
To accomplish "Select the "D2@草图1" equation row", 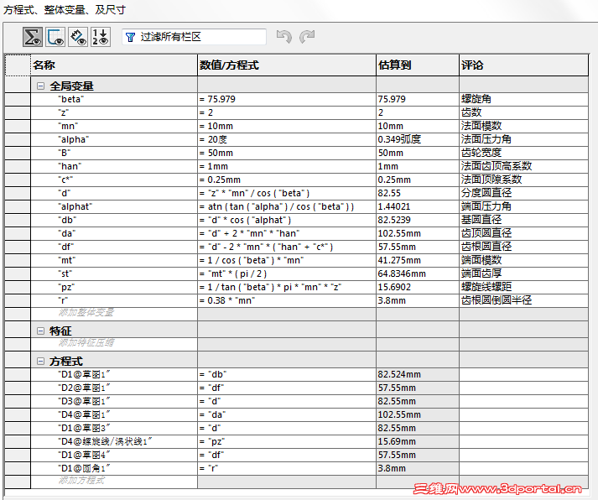I will coord(114,388).
